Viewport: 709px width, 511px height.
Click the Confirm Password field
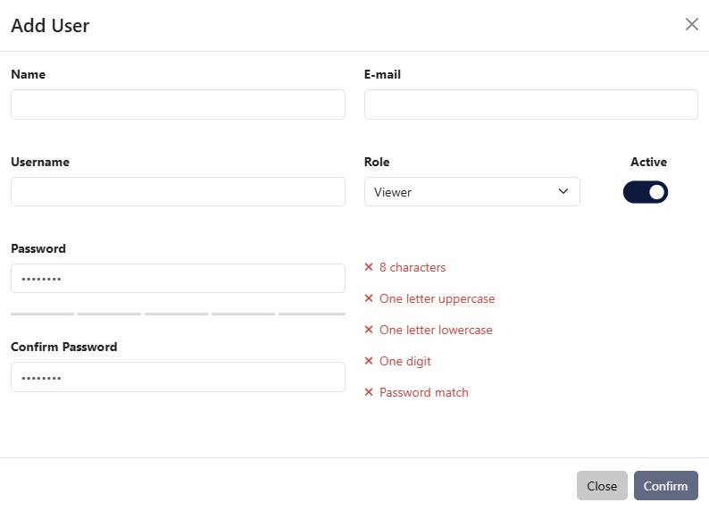coord(178,377)
